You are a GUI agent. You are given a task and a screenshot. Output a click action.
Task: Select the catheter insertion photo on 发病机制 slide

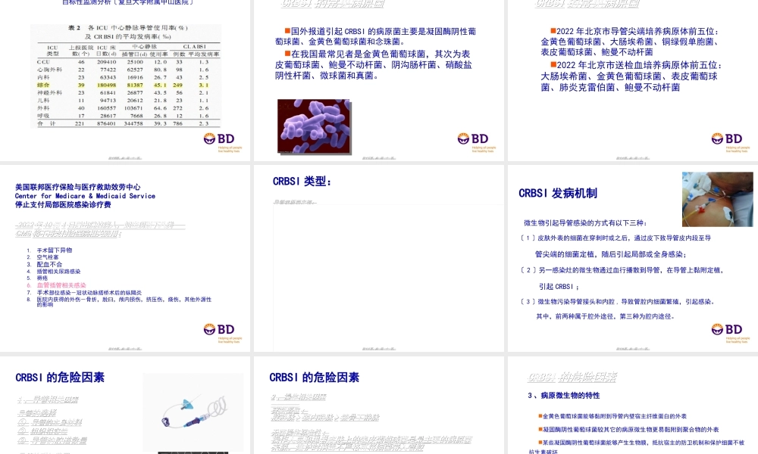click(x=716, y=197)
